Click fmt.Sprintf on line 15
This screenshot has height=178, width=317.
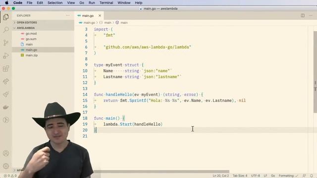(x=133, y=100)
